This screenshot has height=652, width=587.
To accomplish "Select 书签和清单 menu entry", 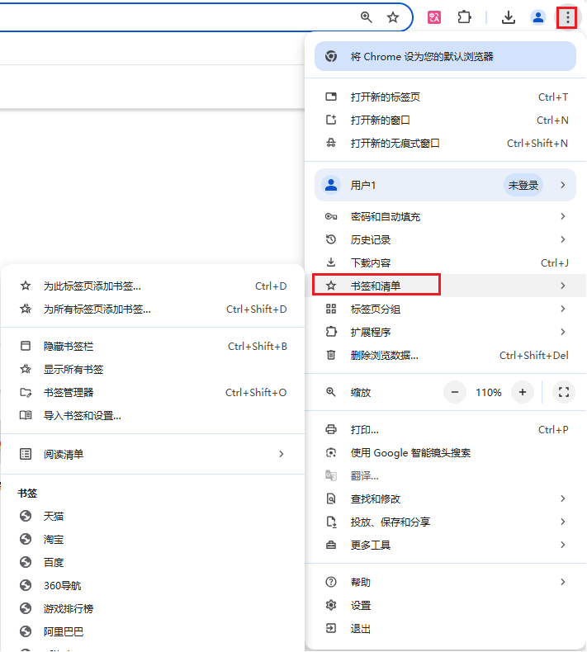I will tap(445, 286).
